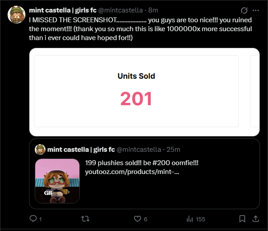The image size is (268, 231).
Task: Open the view analytics bar chart icon
Action: (x=190, y=219)
